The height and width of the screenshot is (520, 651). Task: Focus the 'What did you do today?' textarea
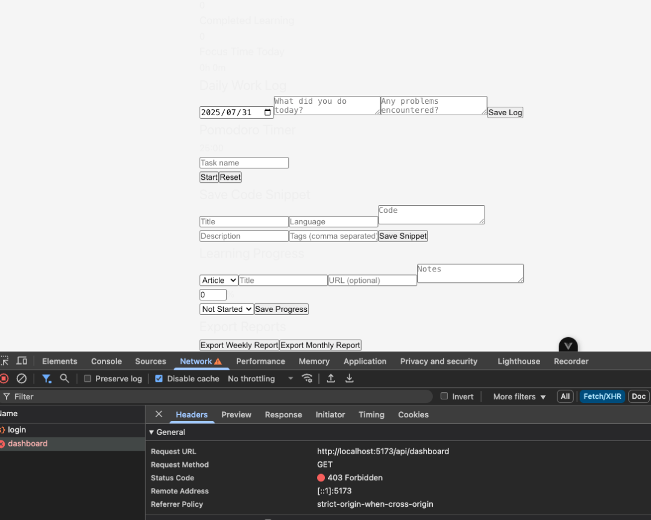[x=327, y=106]
